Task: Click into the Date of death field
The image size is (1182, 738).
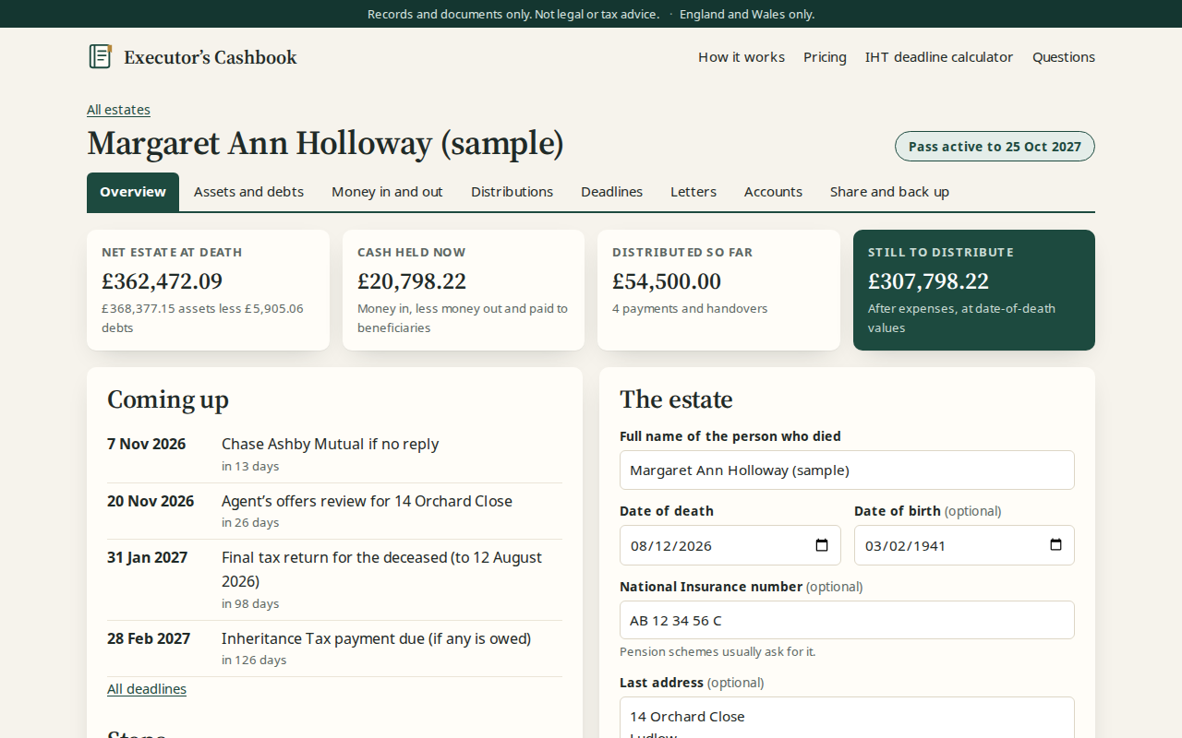Action: (730, 545)
